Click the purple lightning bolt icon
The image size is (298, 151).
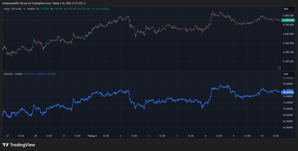point(280,68)
